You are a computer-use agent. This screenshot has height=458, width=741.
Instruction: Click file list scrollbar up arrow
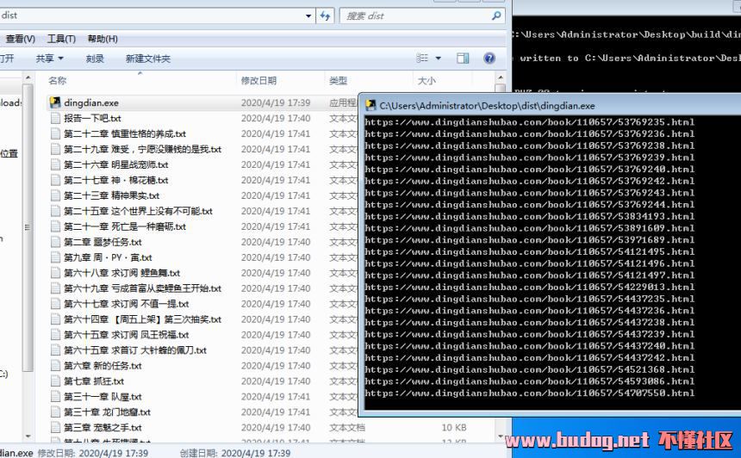[x=501, y=77]
